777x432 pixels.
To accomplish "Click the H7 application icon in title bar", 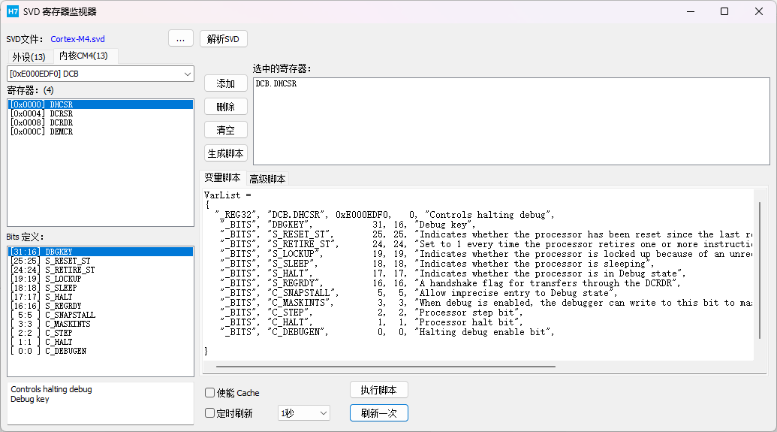I will [13, 11].
